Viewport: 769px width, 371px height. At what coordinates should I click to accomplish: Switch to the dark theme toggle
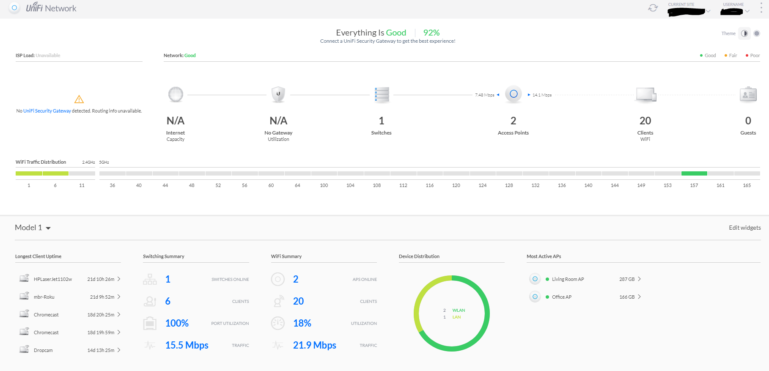744,33
